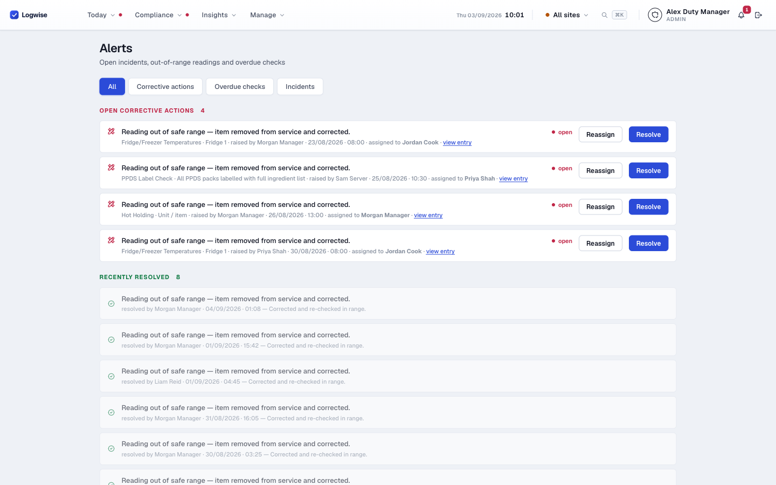
Task: Click the resolved check icon for Liam Reid entry
Action: tap(111, 376)
